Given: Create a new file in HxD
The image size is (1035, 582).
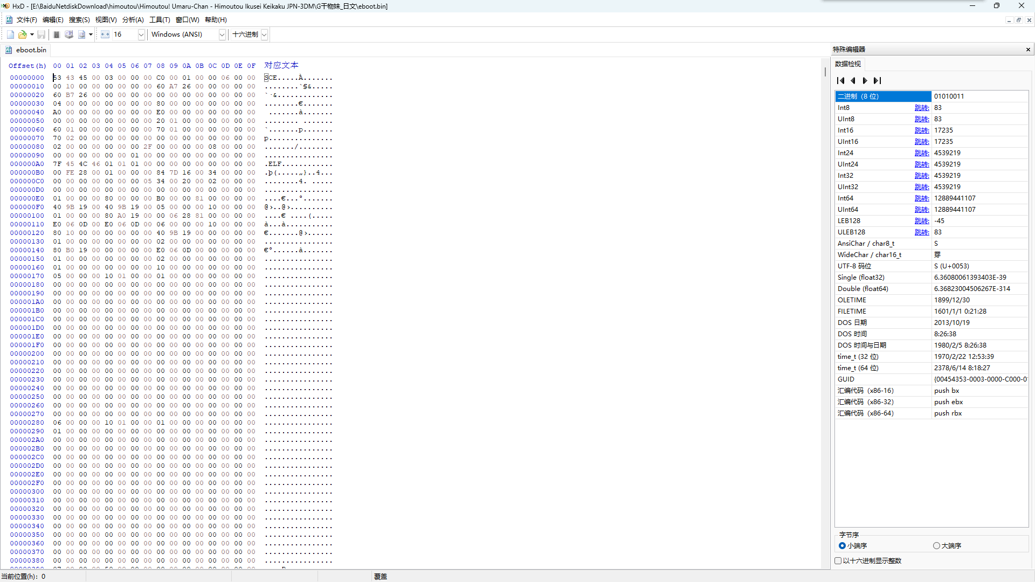Looking at the screenshot, I should 10,34.
